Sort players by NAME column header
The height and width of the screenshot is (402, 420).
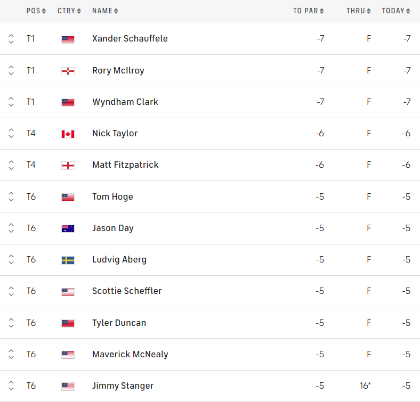click(x=105, y=11)
